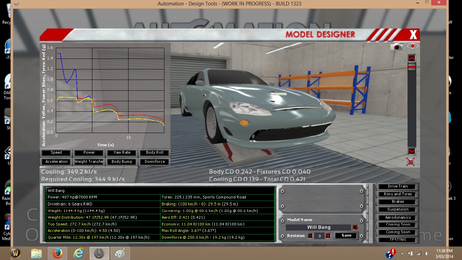
Task: Open the TESTING tab
Action: (x=398, y=240)
